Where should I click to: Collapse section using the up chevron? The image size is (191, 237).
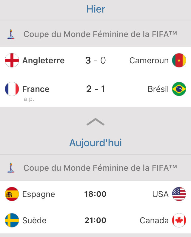point(95,122)
